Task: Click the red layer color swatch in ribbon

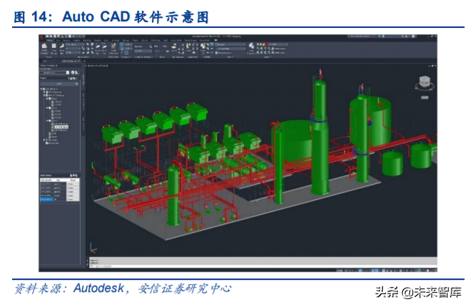Action: click(x=267, y=44)
